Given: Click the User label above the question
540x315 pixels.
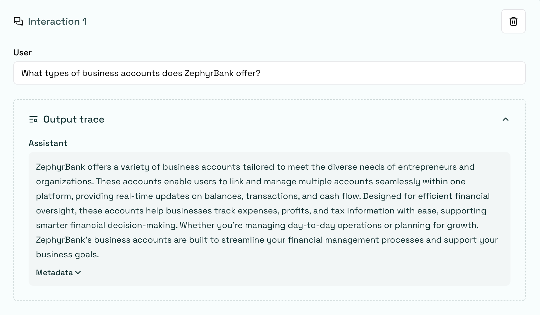Looking at the screenshot, I should [x=23, y=52].
